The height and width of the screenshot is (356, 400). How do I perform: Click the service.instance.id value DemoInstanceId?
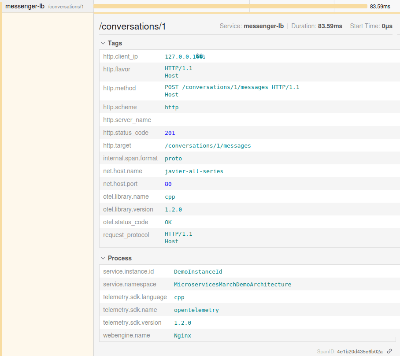click(x=198, y=271)
